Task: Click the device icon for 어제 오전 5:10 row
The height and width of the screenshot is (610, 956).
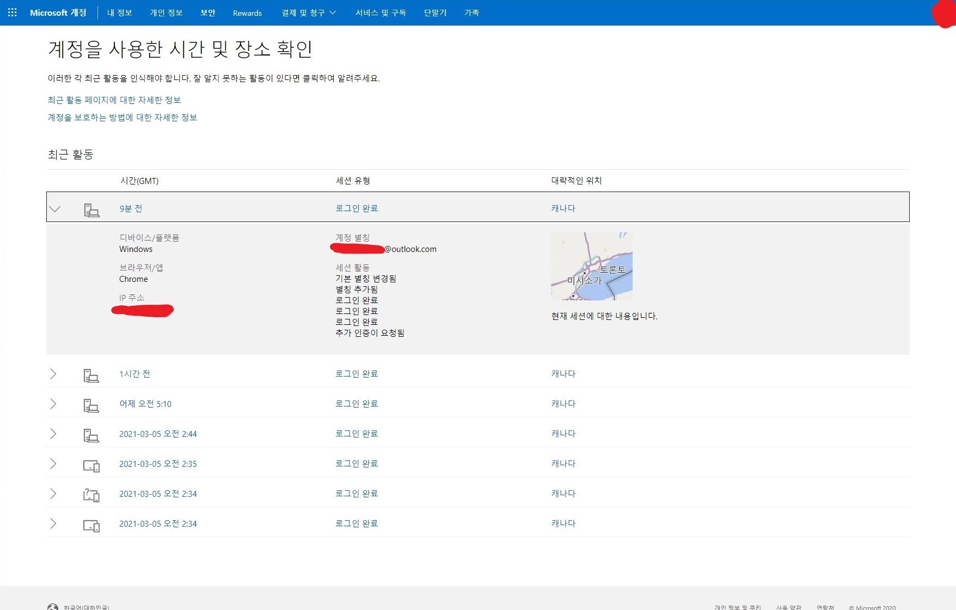Action: [91, 405]
